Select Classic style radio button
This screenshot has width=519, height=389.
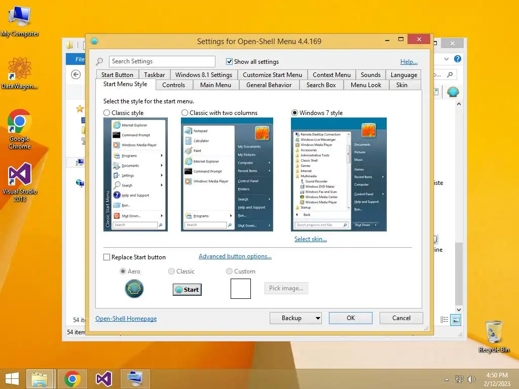pyautogui.click(x=106, y=113)
